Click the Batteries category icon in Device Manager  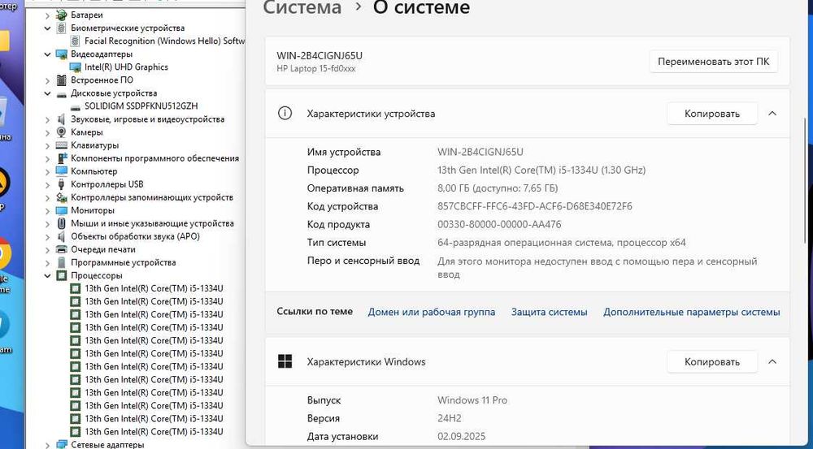62,15
